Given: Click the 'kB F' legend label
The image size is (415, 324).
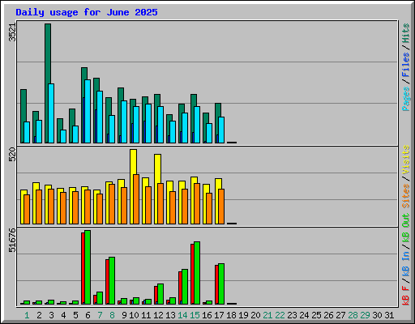Looking at the screenshot, I should coord(406,296).
